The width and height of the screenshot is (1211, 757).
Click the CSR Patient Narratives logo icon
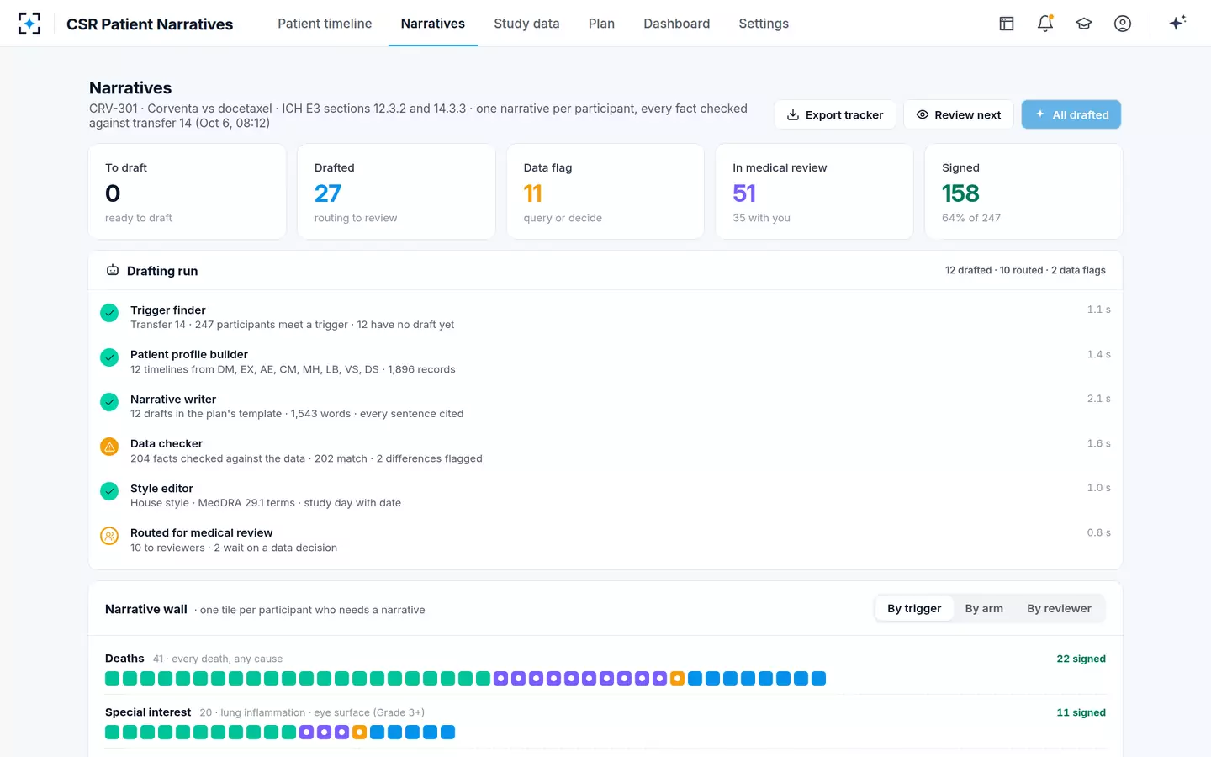(x=29, y=24)
